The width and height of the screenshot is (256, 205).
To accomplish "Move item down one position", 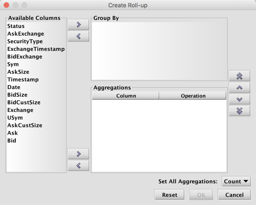I will 239,99.
